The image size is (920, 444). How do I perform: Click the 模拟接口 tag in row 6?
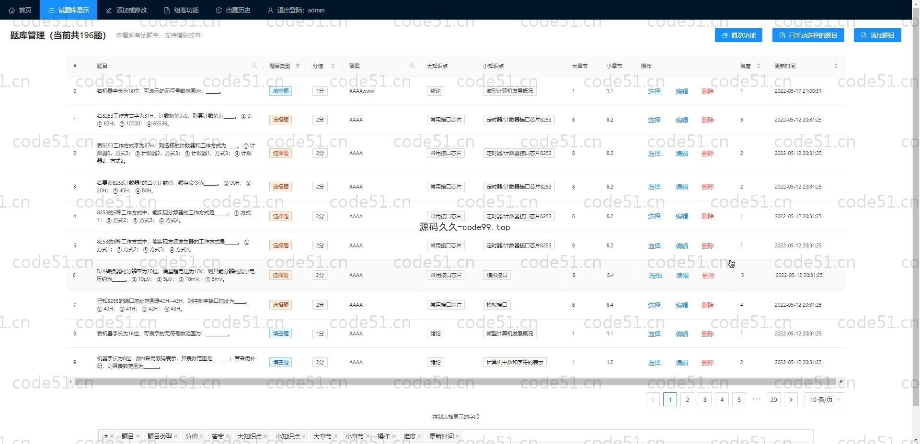coord(496,275)
